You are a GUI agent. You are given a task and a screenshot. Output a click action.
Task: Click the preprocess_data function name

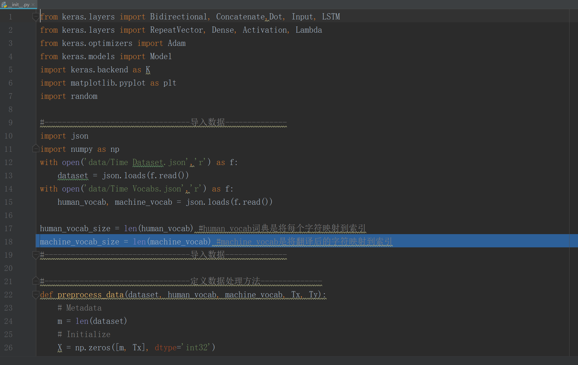(91, 295)
